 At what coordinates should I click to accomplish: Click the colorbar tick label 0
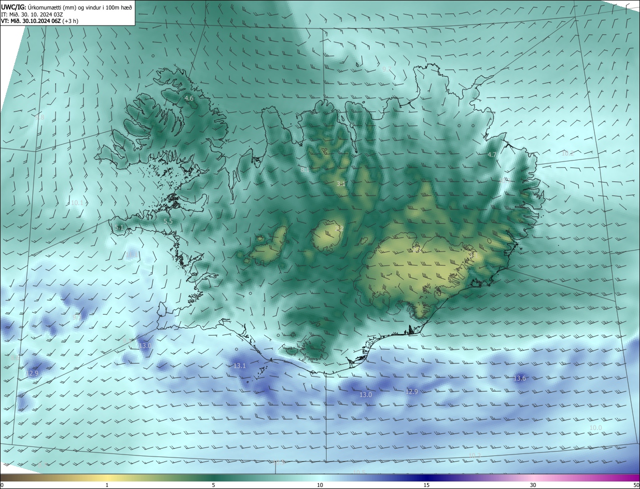tap(1, 485)
